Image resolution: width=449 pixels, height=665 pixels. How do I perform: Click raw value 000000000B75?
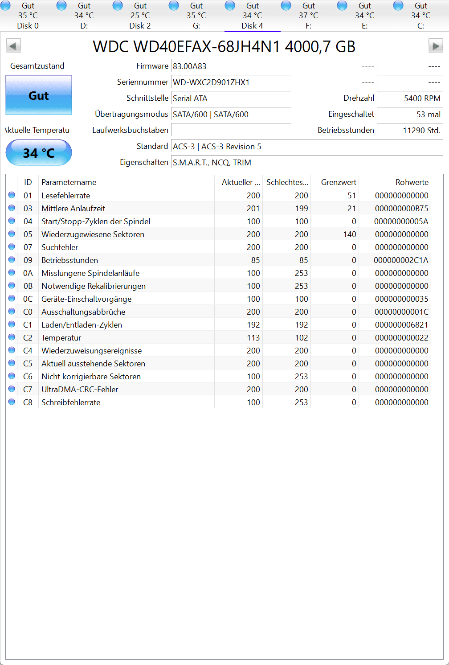402,208
